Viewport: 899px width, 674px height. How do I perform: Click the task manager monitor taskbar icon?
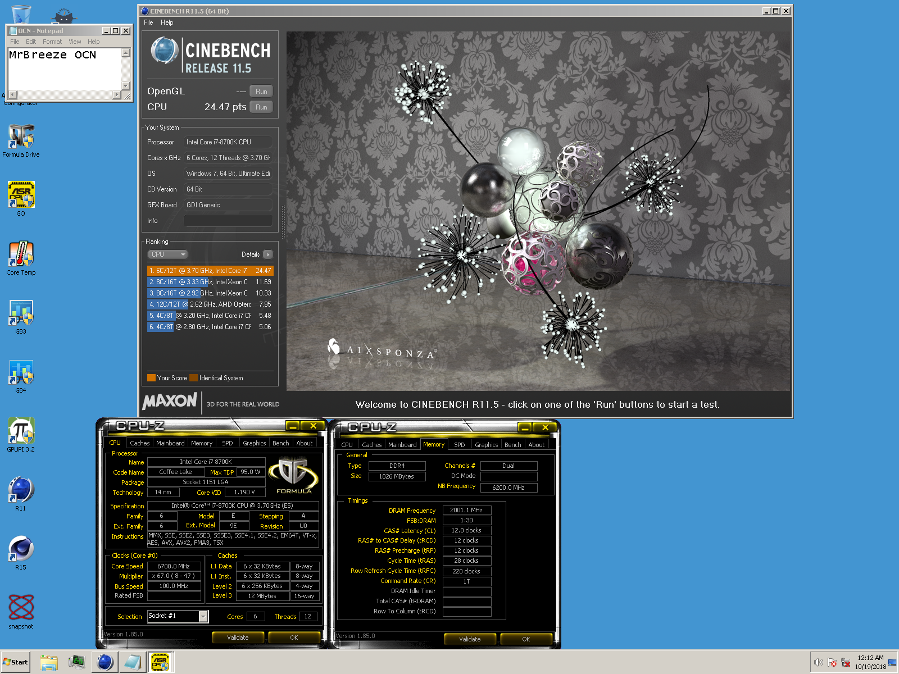point(76,663)
